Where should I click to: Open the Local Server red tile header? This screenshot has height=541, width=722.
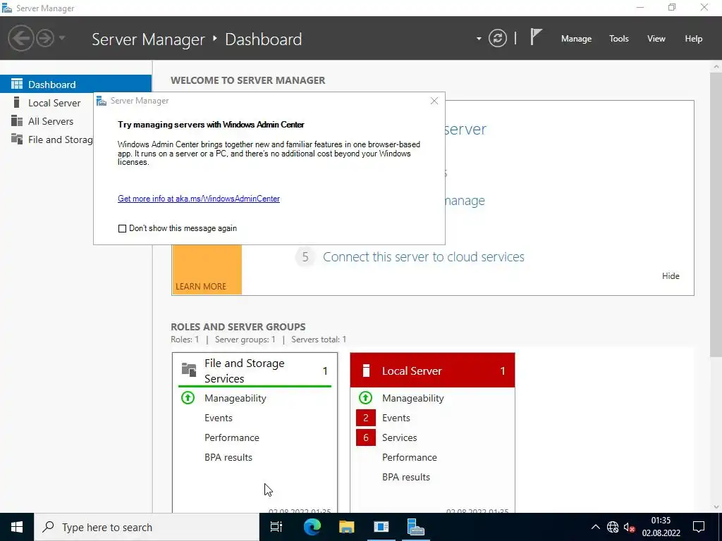(432, 371)
